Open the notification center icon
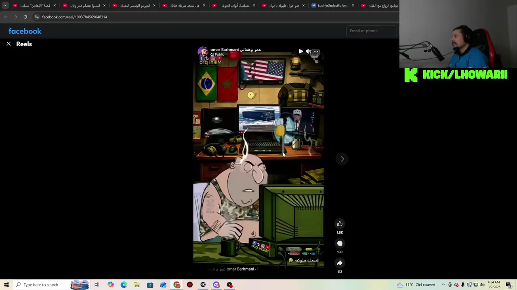517x290 pixels. point(509,285)
